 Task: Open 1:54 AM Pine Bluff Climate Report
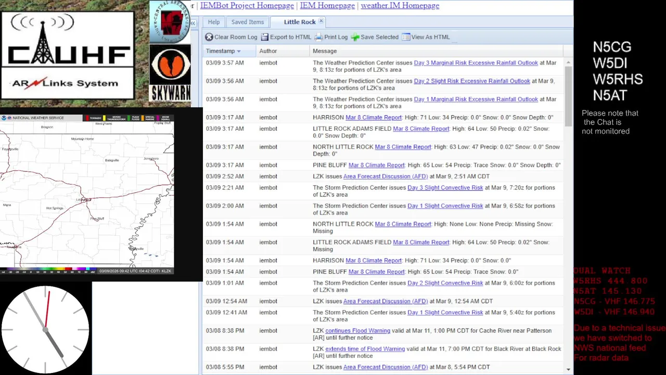pyautogui.click(x=376, y=271)
